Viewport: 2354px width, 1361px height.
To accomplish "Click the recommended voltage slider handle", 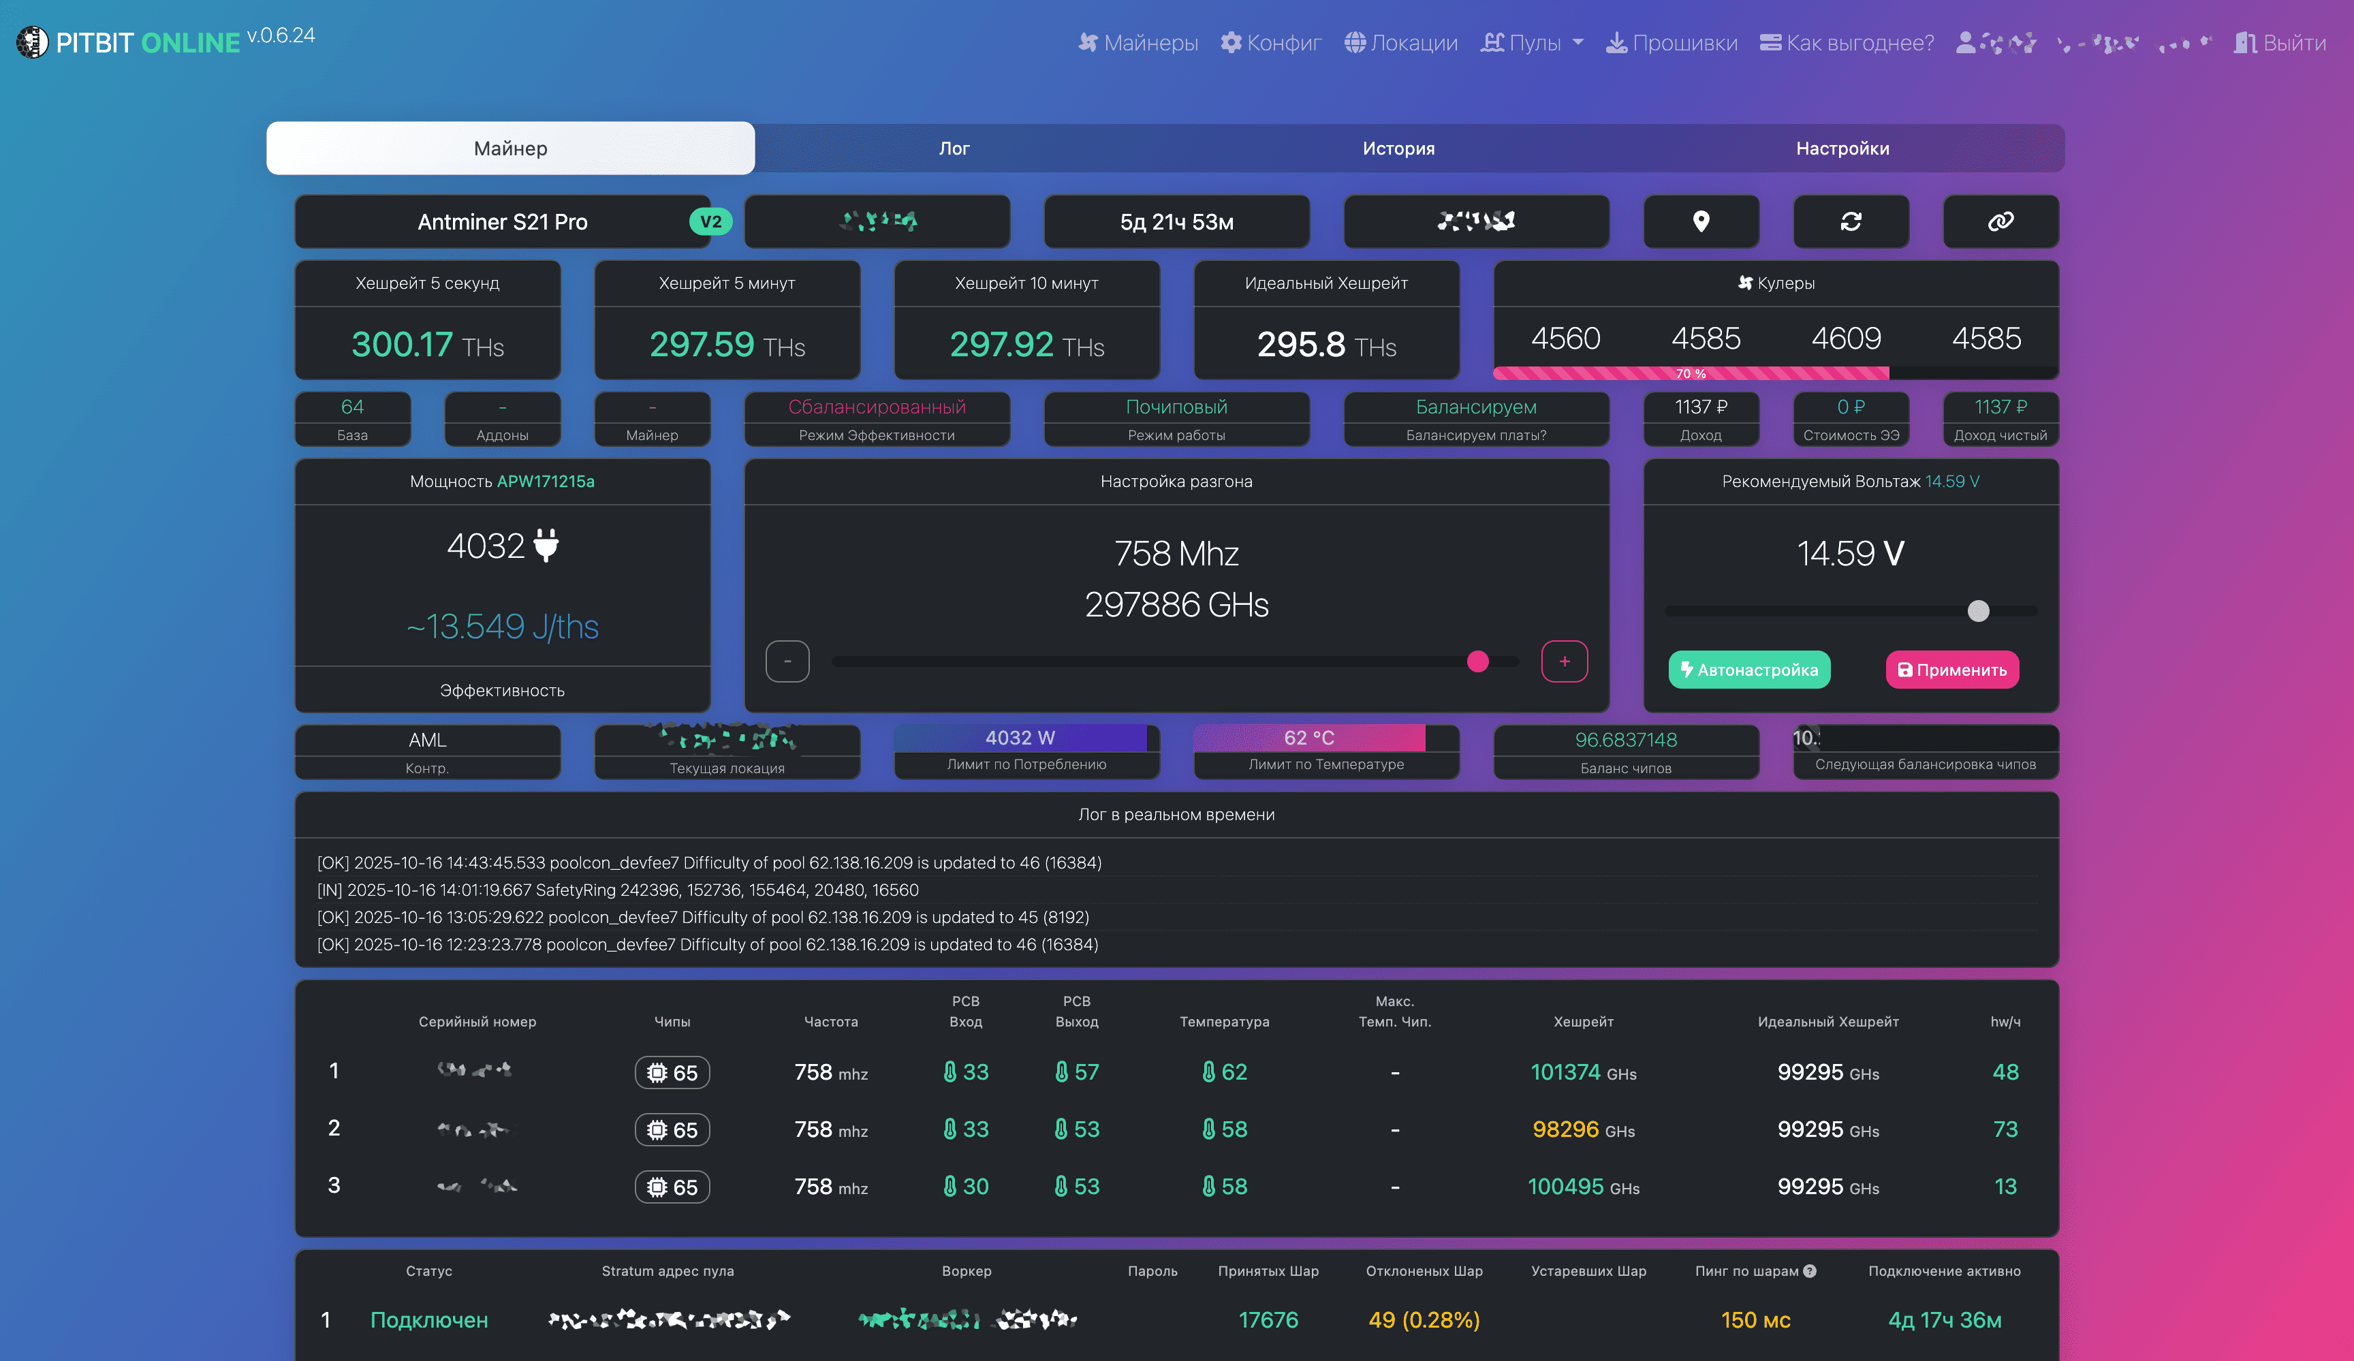I will click(1977, 611).
